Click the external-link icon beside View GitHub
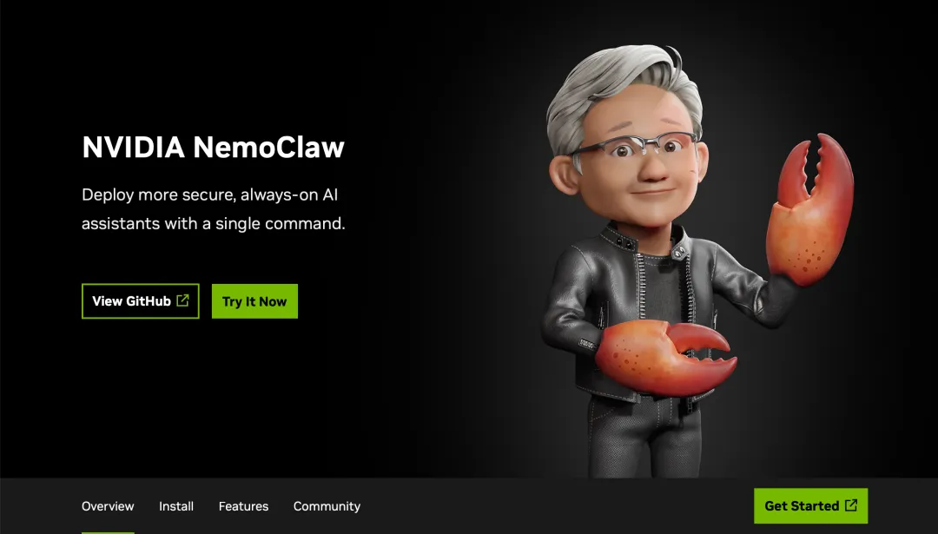Viewport: 938px width, 534px height. click(x=182, y=300)
